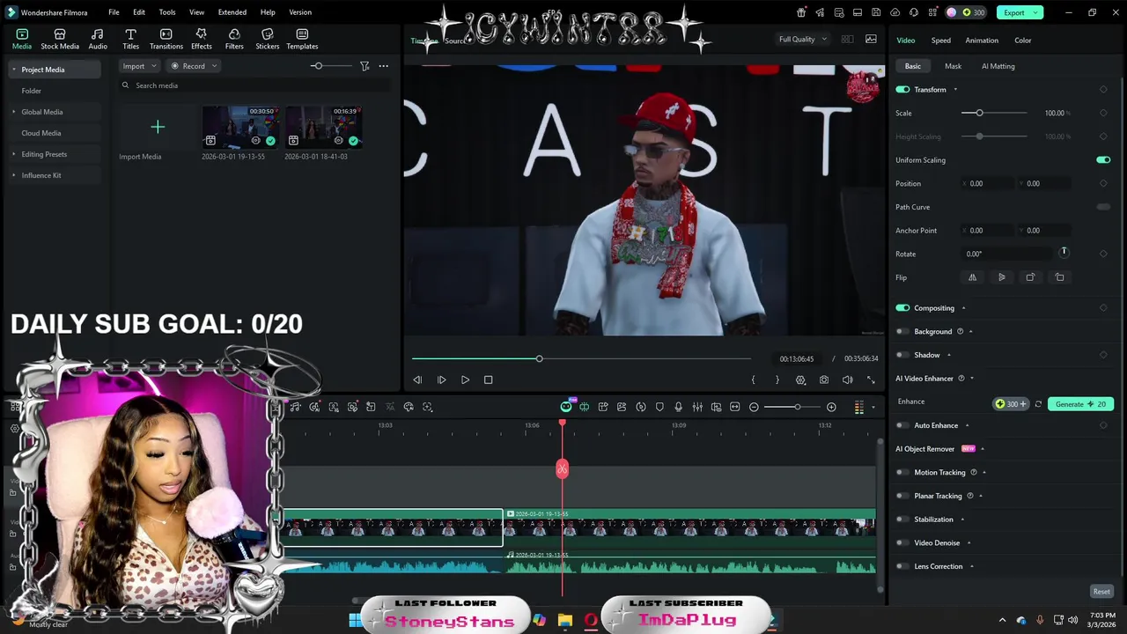Open the audio mixer icon in timeline toolbar
The image size is (1127, 634).
pos(697,407)
